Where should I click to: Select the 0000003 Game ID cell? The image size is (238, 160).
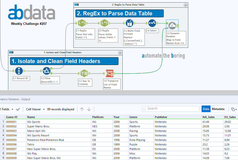(x=16, y=131)
